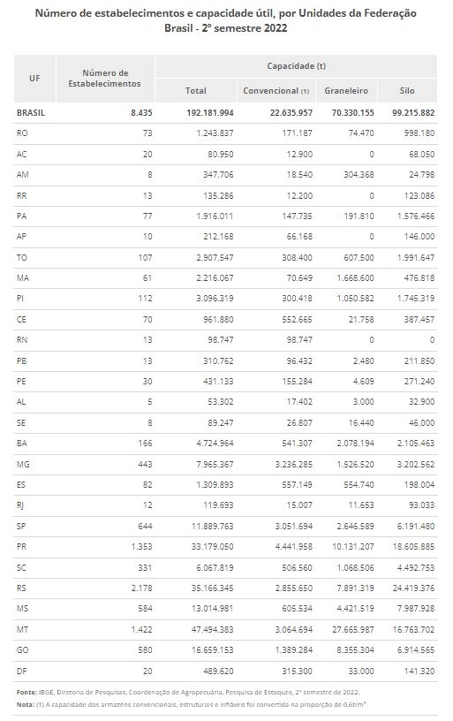Viewport: 453px width, 721px height.
Task: Click Brasil total capacity 192.181.994
Action: pos(210,113)
